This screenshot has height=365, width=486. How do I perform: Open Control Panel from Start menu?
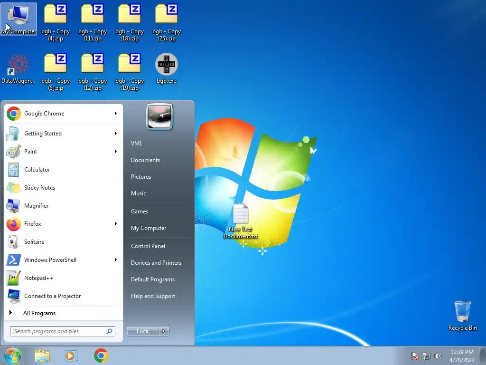pyautogui.click(x=148, y=246)
